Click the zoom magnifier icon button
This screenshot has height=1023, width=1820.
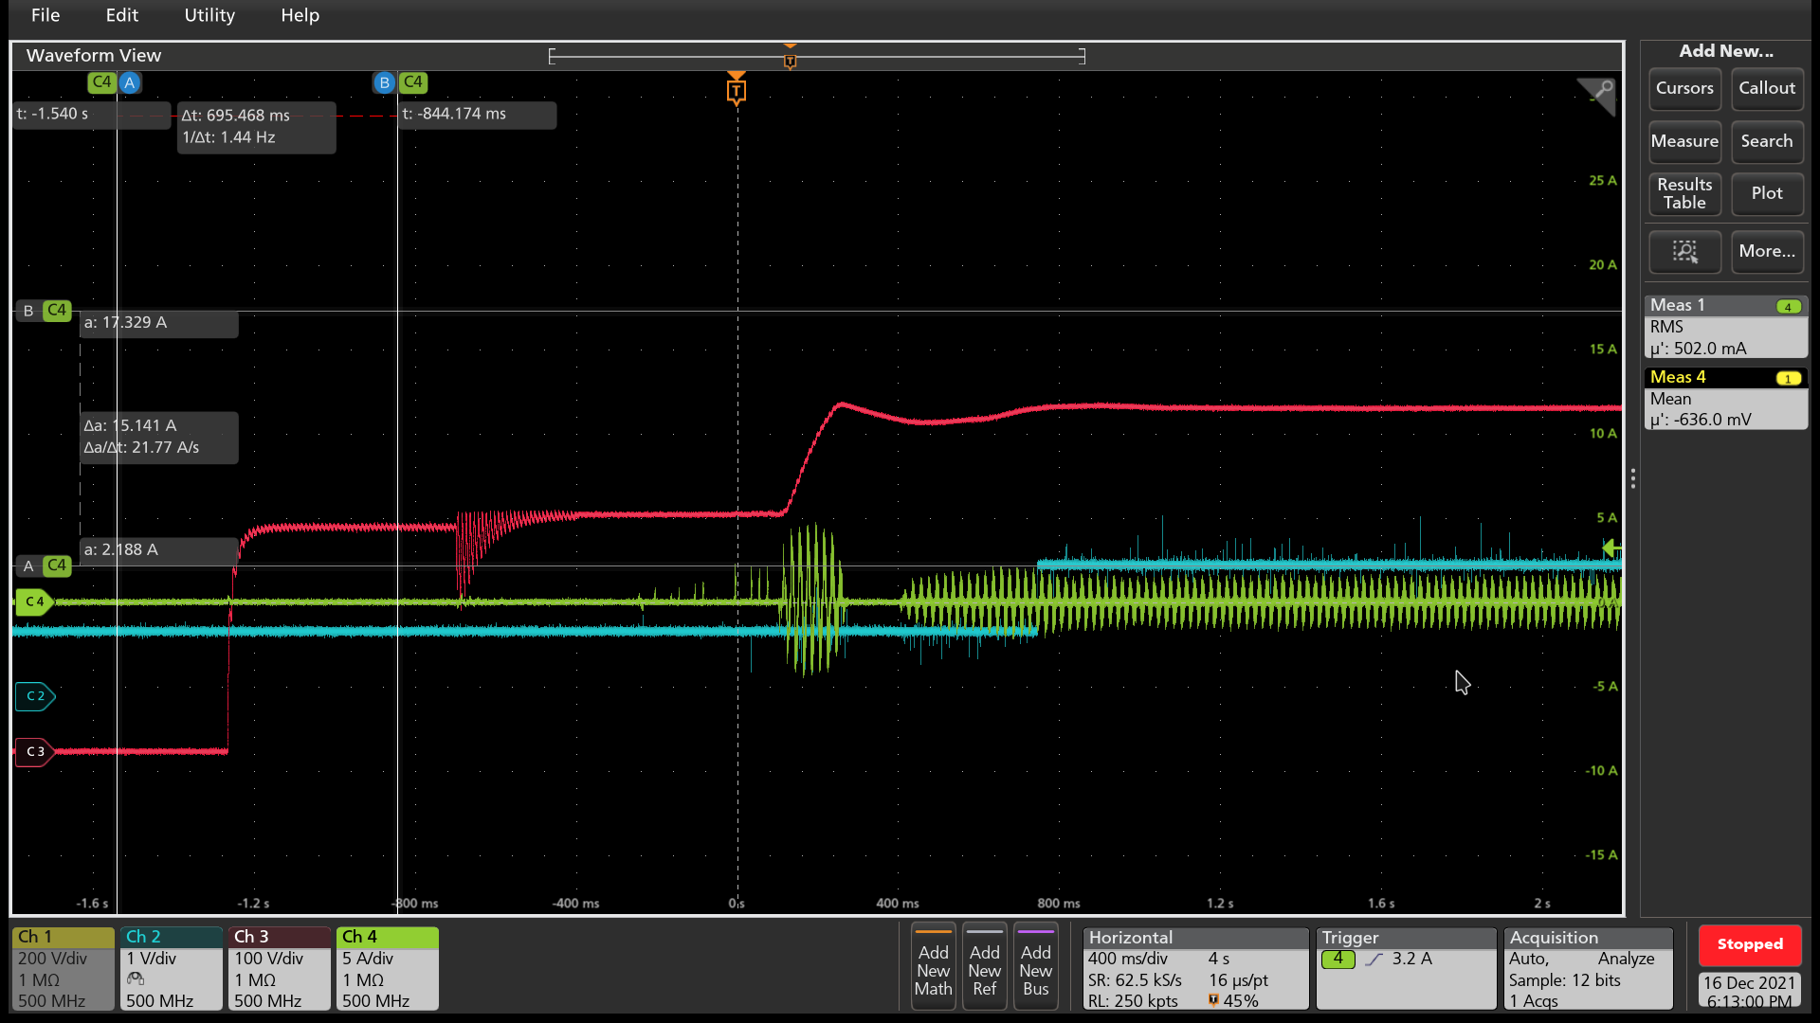(x=1684, y=251)
